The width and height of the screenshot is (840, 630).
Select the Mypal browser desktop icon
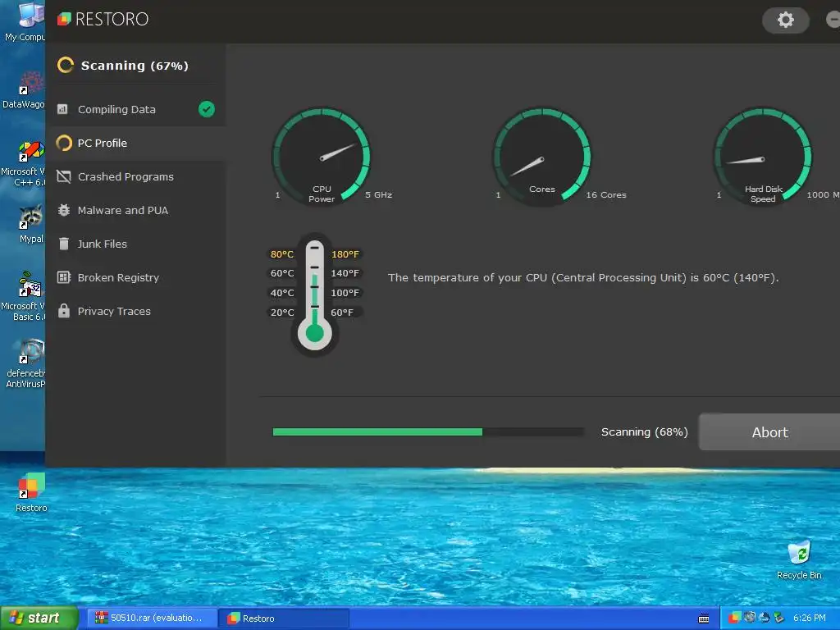pyautogui.click(x=31, y=224)
